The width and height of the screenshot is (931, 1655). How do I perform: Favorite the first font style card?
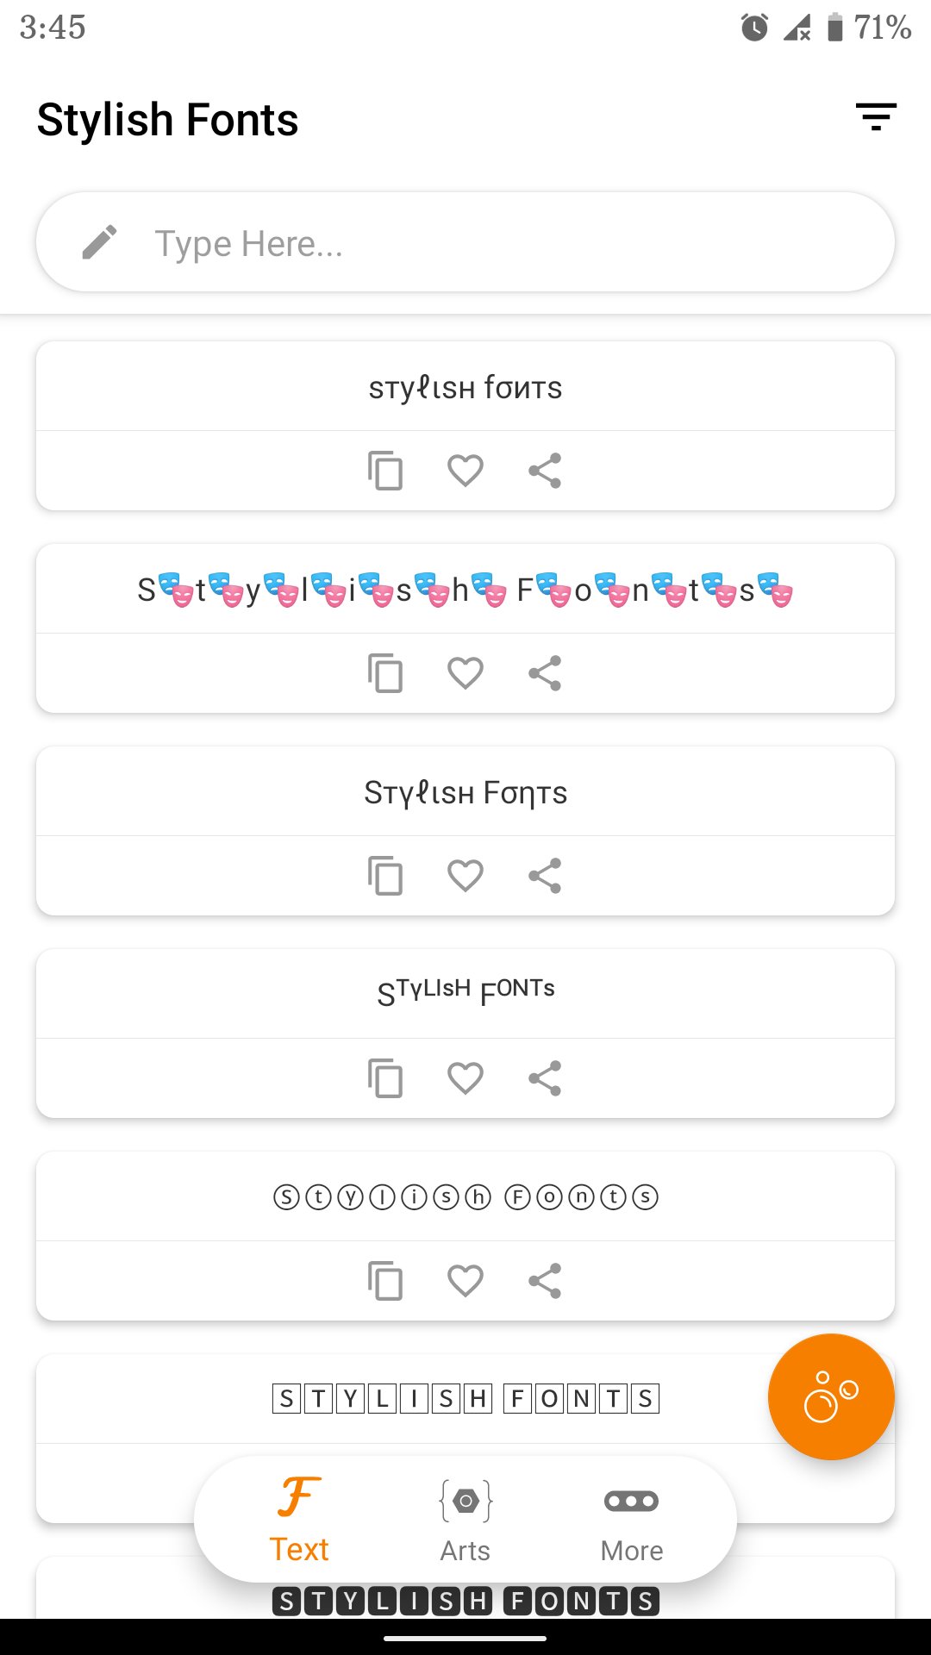click(x=465, y=471)
